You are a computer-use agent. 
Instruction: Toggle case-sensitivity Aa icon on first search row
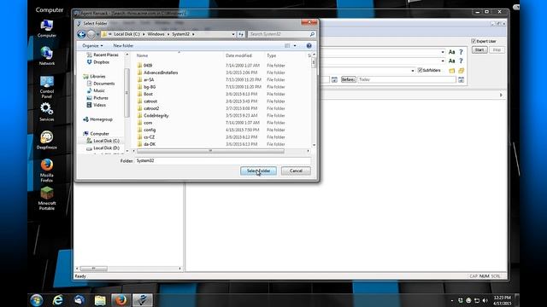coord(452,52)
